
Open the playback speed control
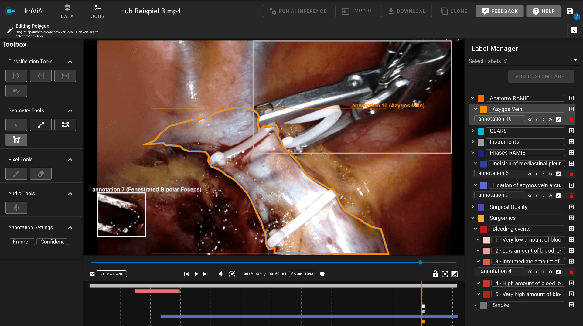232,274
